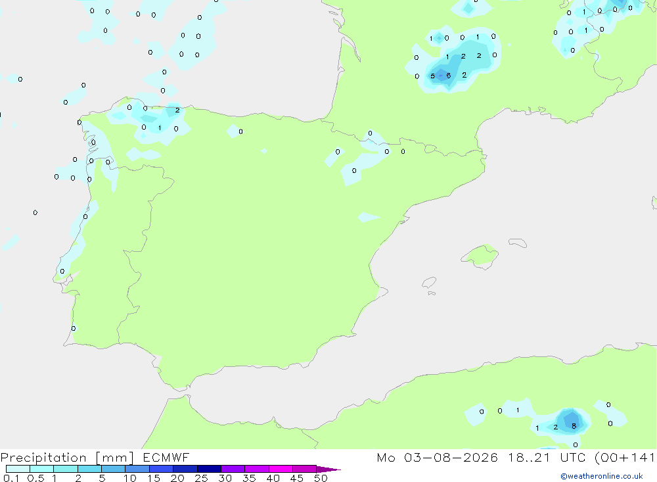Click the legend label '35'
Image resolution: width=657 pixels, height=482 pixels.
(x=249, y=478)
